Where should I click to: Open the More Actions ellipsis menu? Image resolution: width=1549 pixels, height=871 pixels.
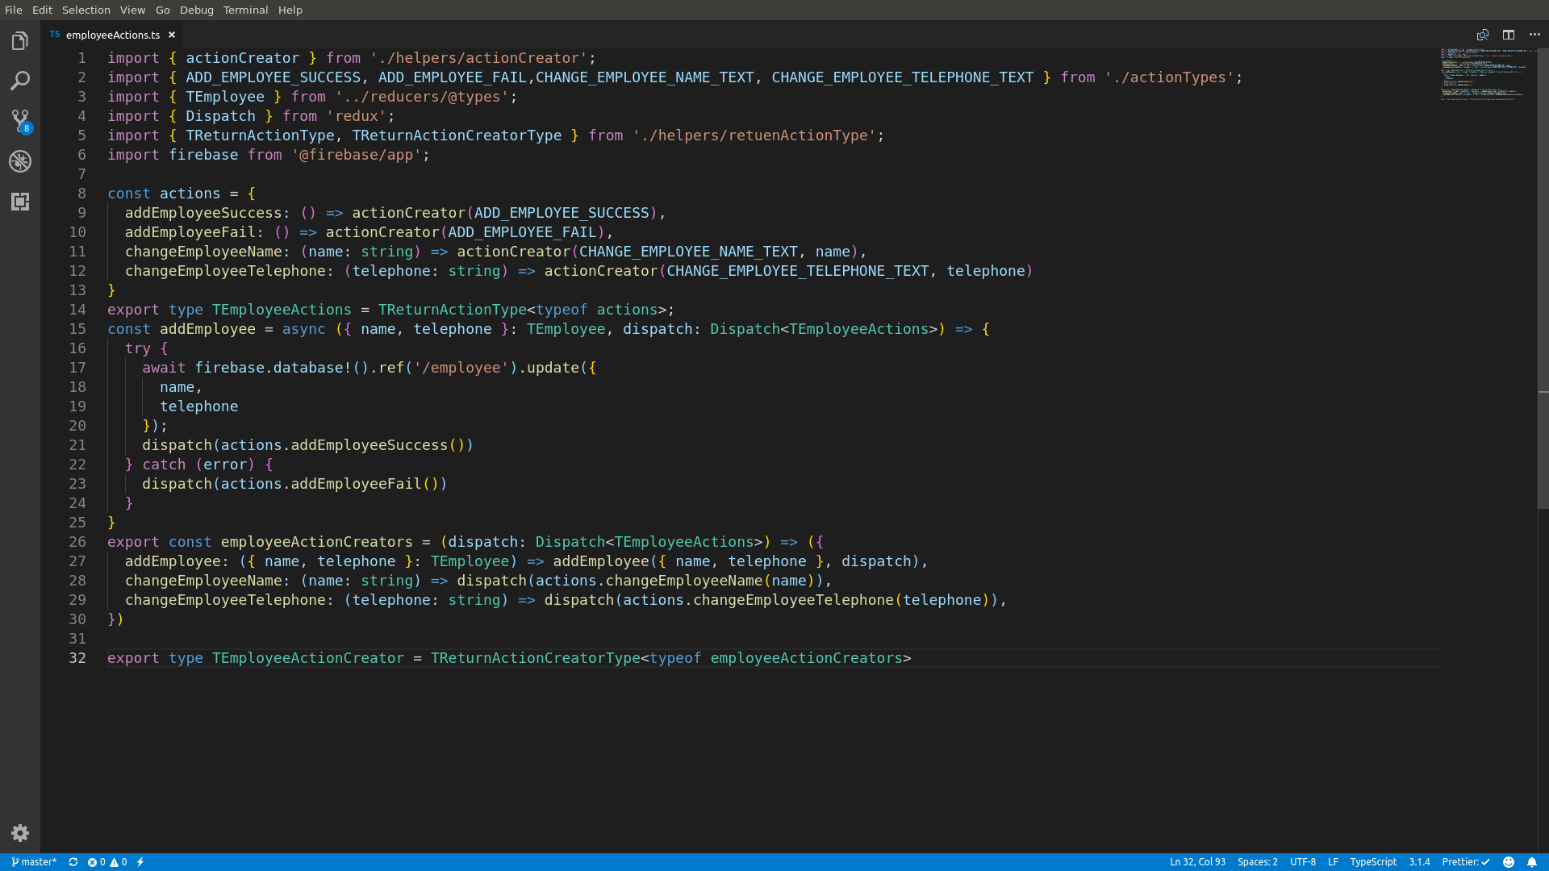point(1535,35)
